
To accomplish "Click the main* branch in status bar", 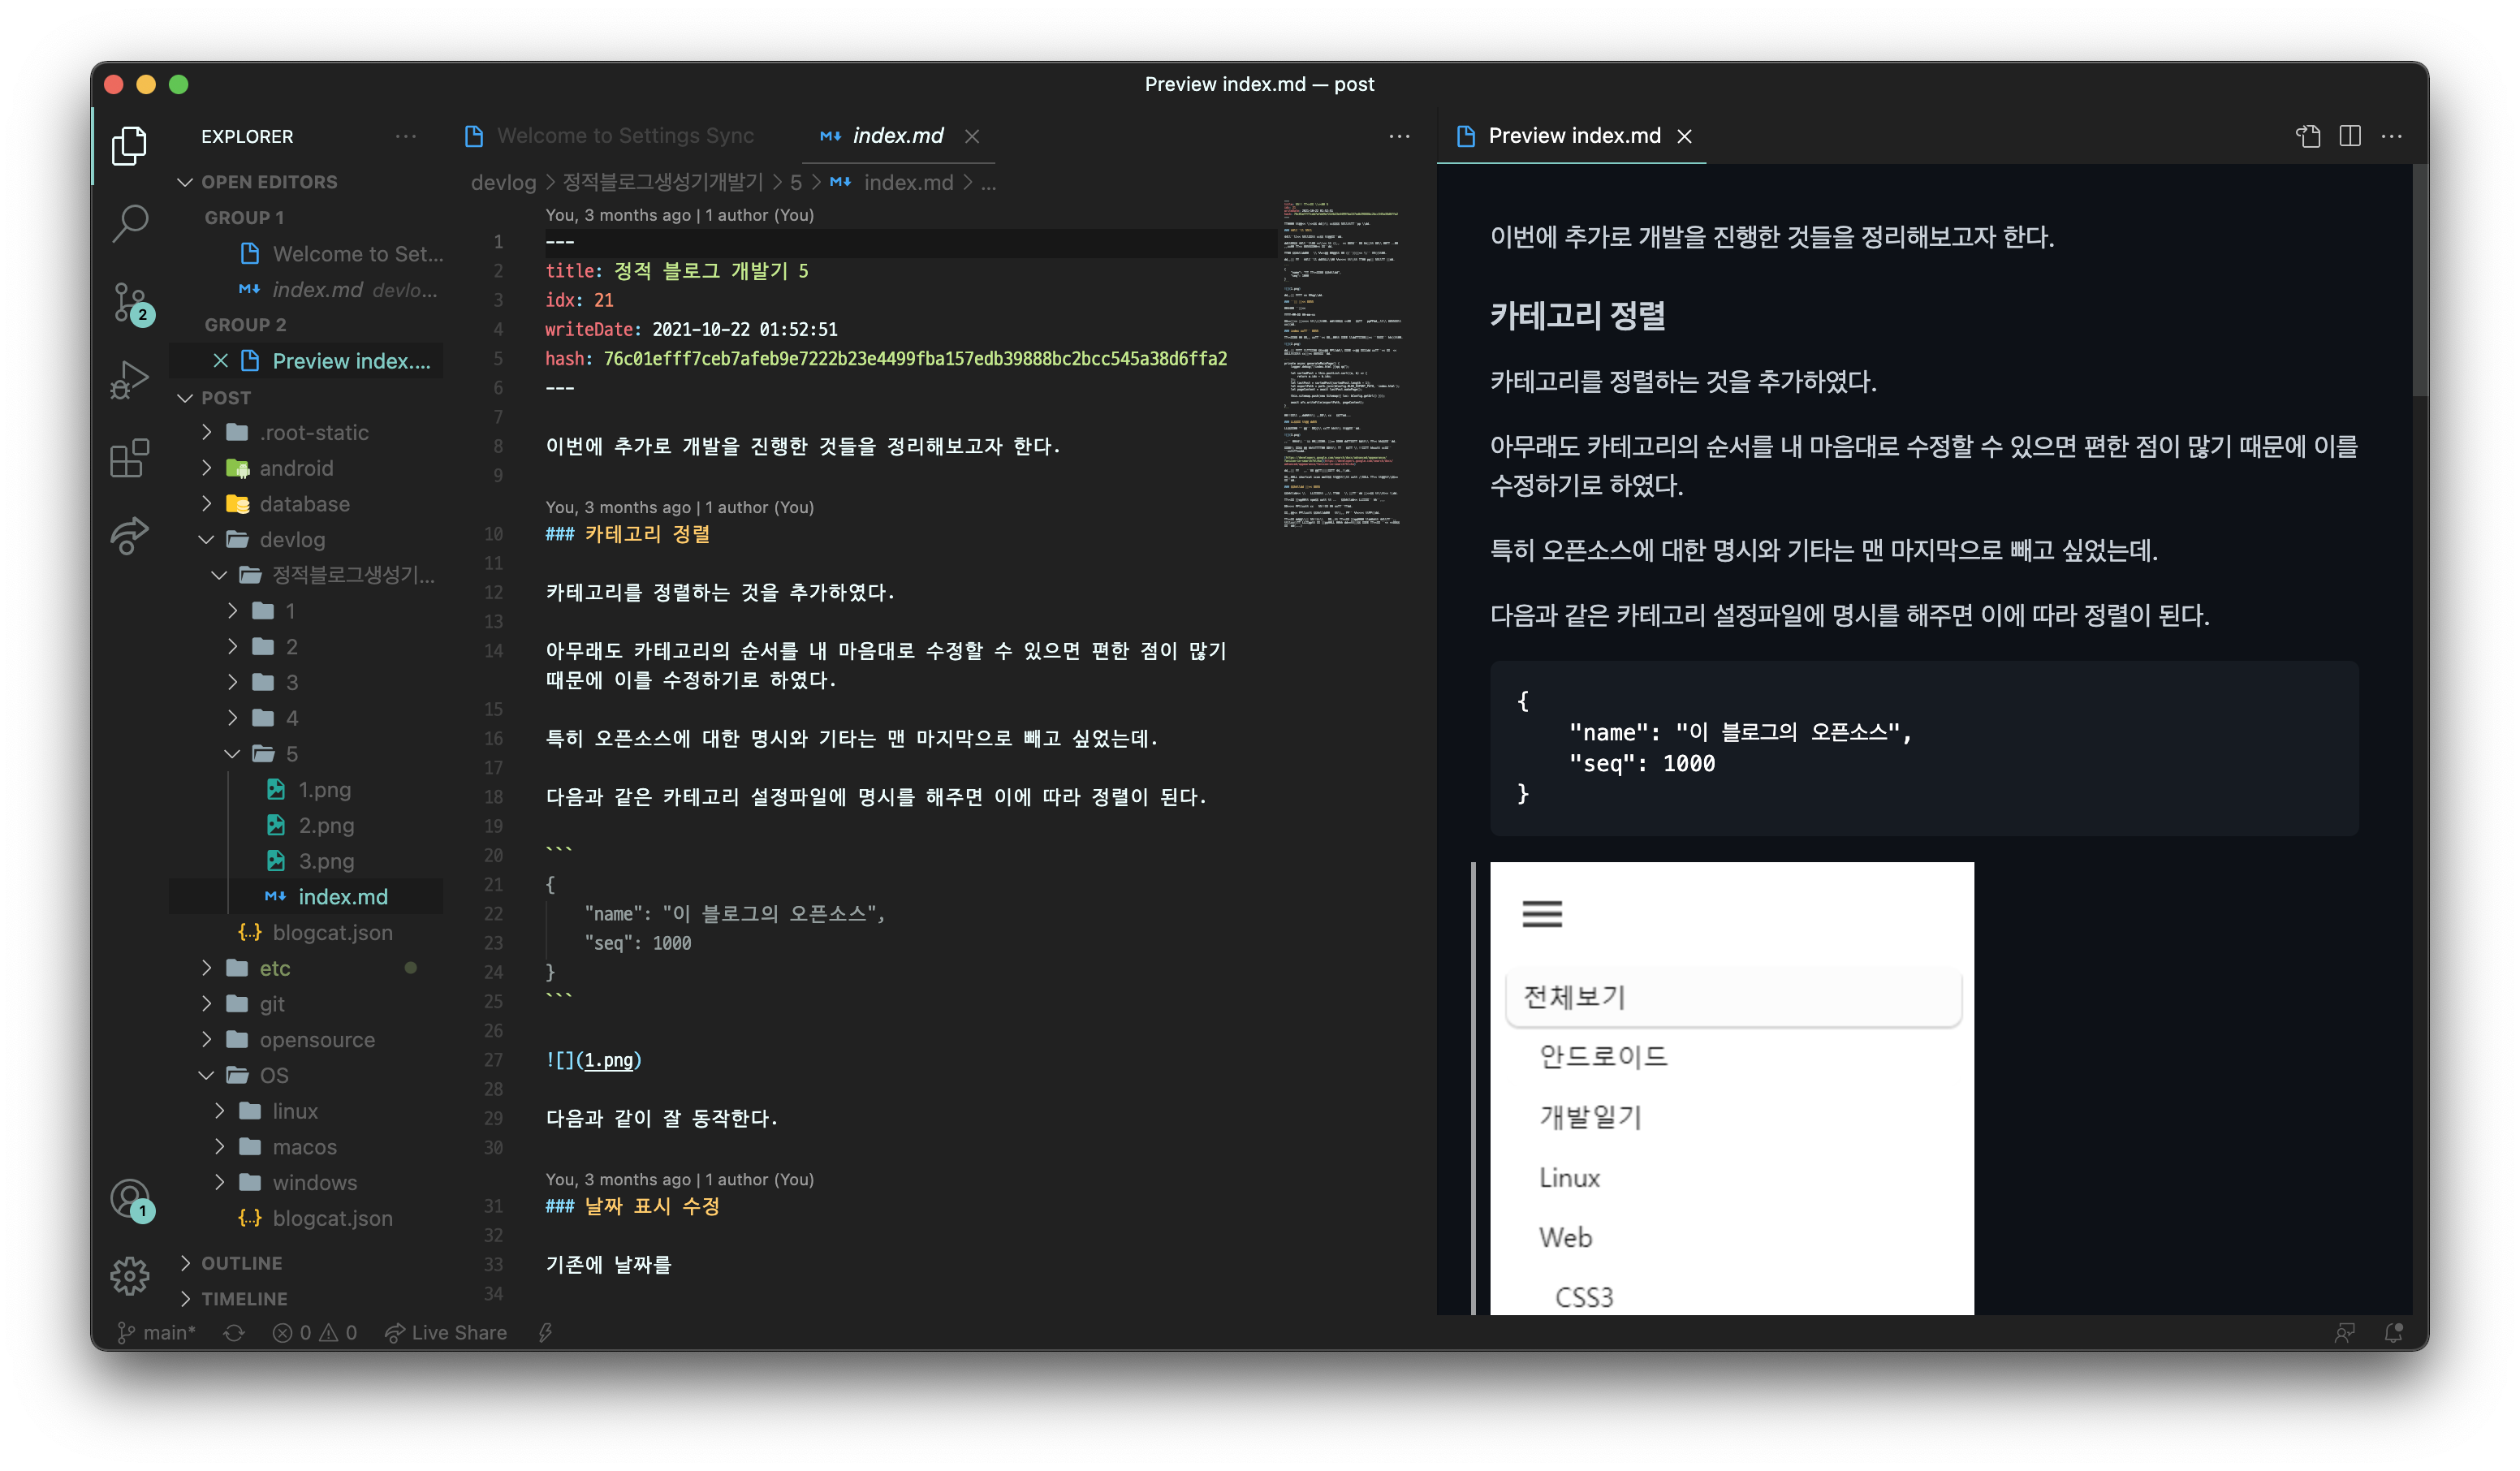I will [157, 1333].
